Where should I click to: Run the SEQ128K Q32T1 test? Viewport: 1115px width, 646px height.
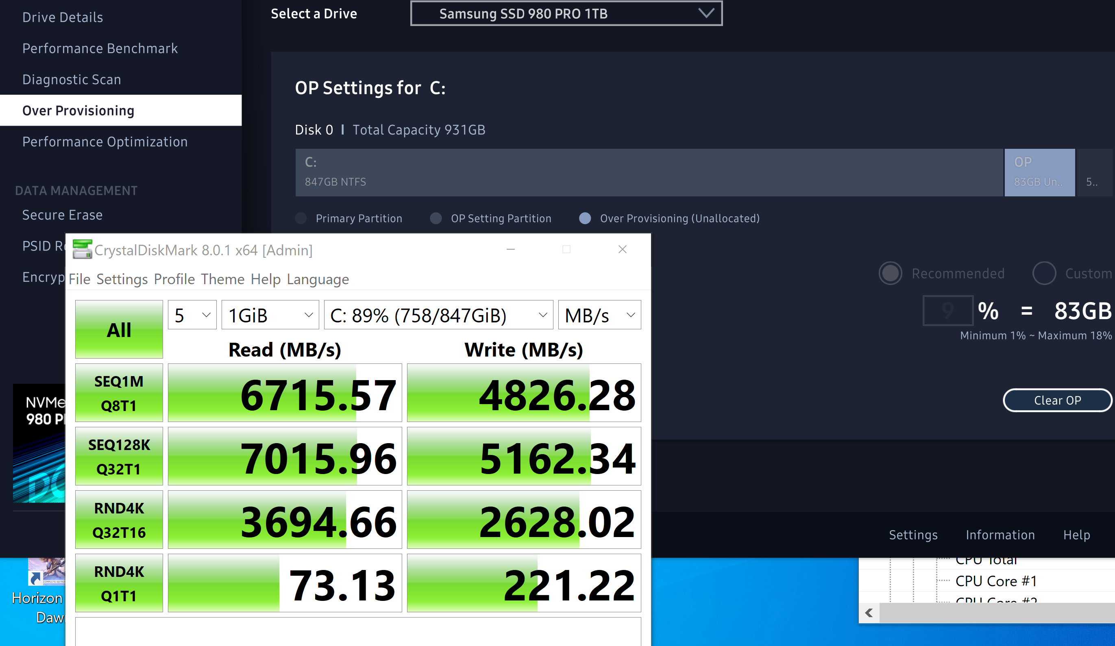point(119,456)
